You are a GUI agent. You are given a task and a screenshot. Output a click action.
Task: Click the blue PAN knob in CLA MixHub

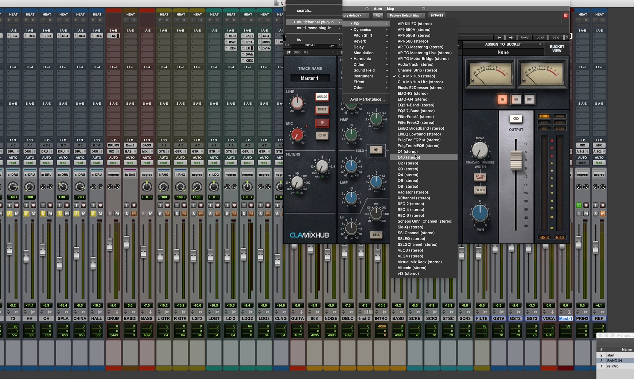coord(480,213)
